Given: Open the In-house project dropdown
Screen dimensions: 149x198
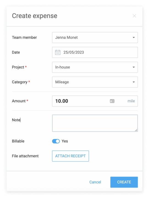Looking at the screenshot, I should 95,67.
